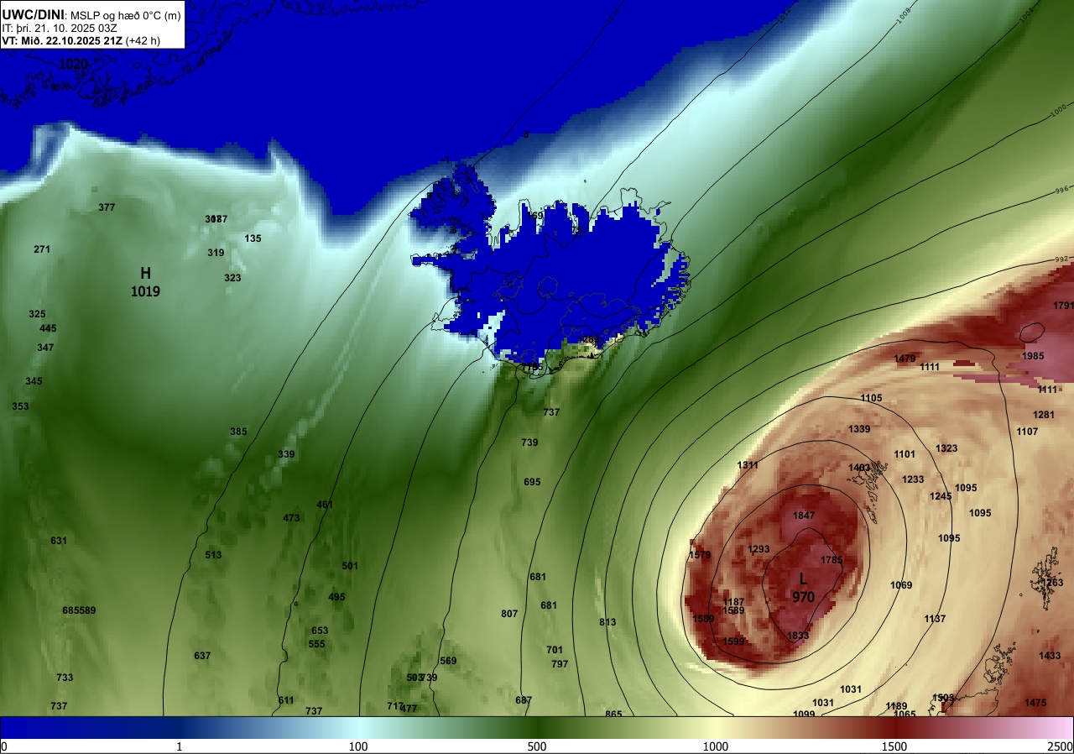This screenshot has height=754, width=1074.
Task: Click the value 1263 near Shetland
Action: tap(1051, 583)
